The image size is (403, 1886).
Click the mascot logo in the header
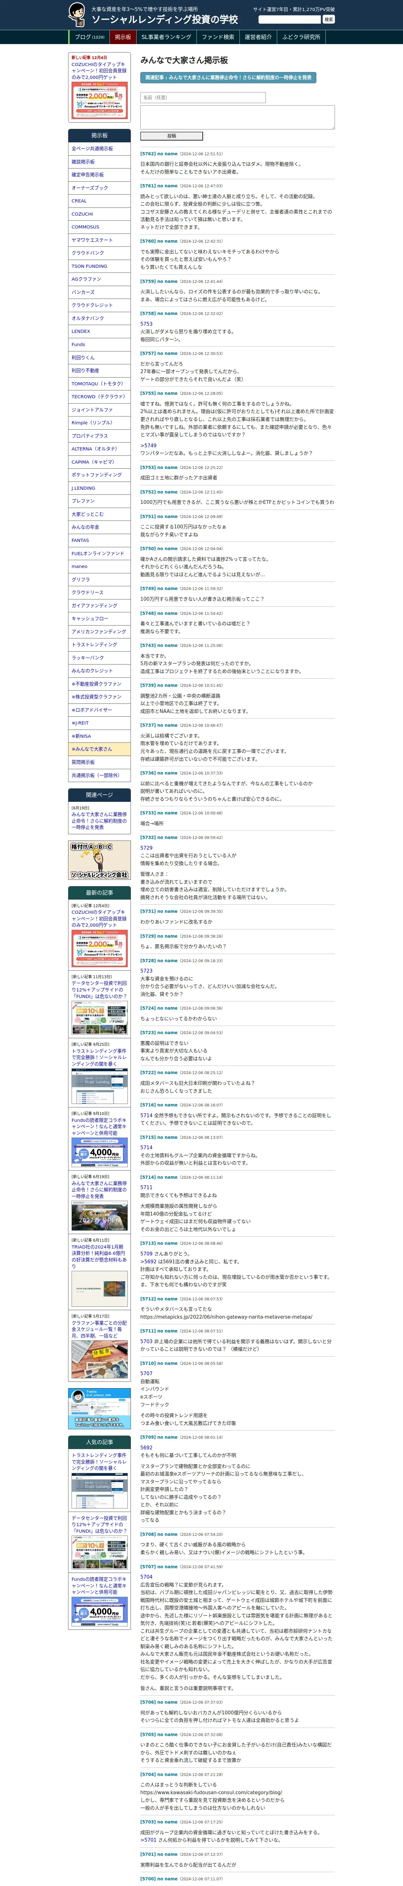tap(76, 15)
